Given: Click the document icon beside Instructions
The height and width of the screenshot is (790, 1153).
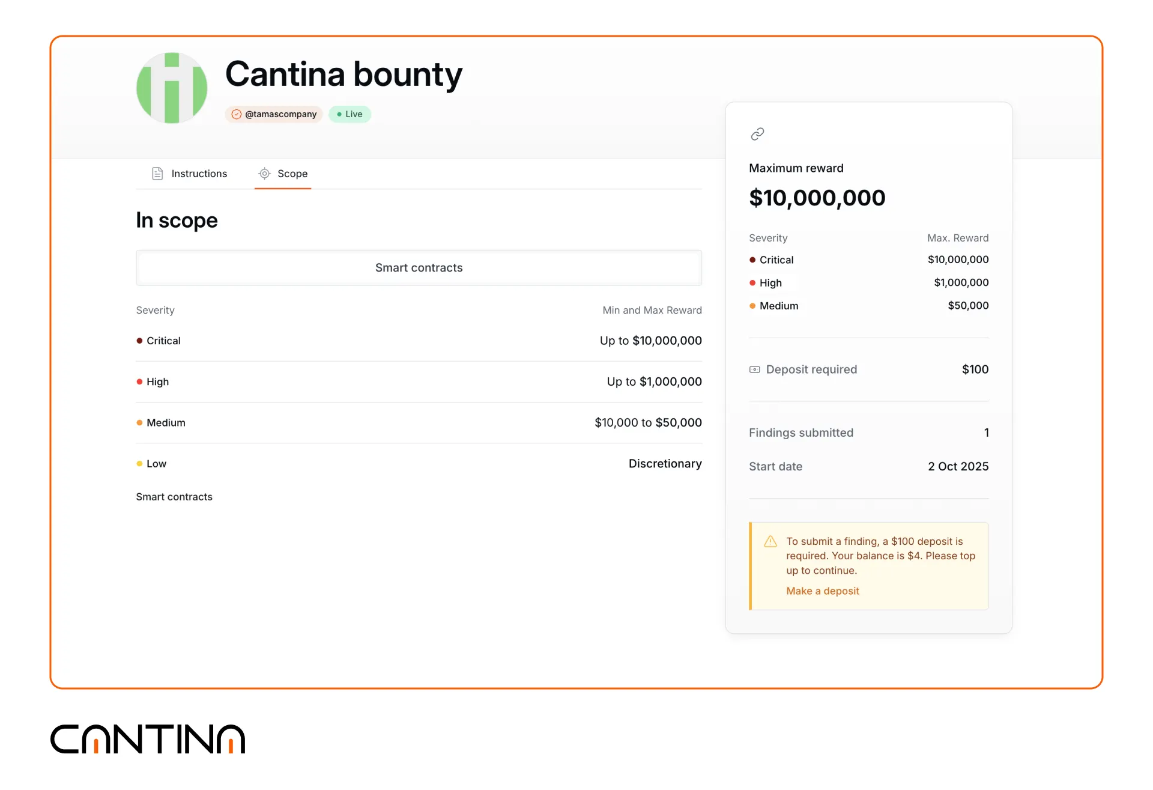Looking at the screenshot, I should 157,173.
